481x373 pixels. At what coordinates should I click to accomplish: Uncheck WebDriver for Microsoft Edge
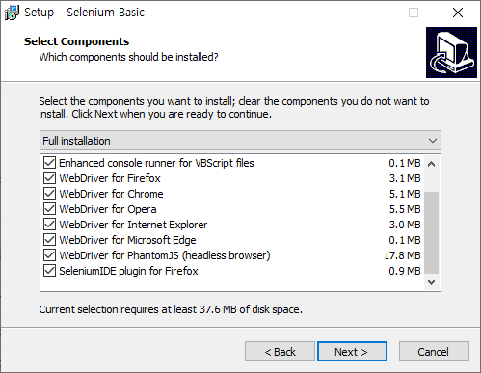(49, 240)
